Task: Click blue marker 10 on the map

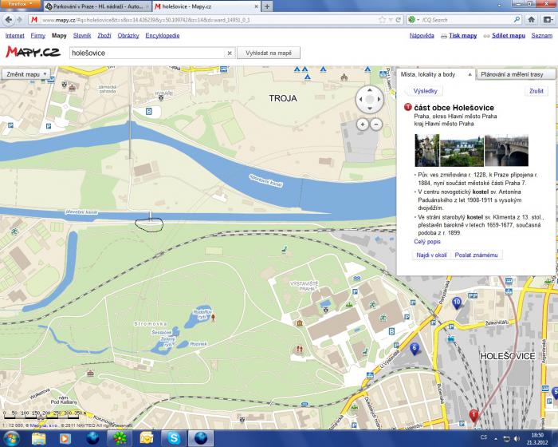Action: pos(457,302)
